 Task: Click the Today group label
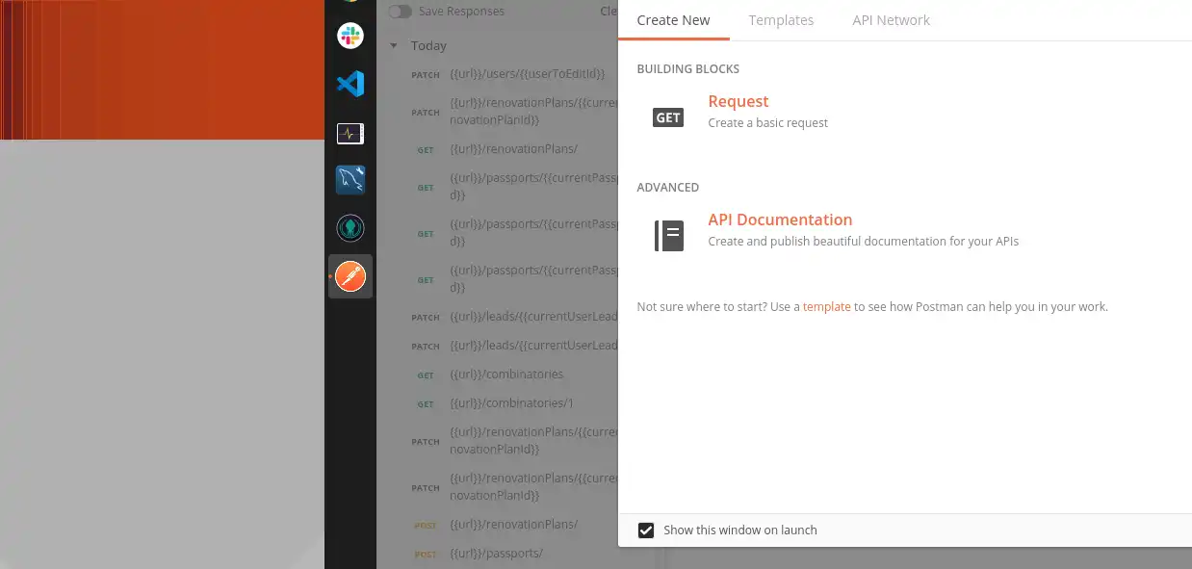(428, 45)
